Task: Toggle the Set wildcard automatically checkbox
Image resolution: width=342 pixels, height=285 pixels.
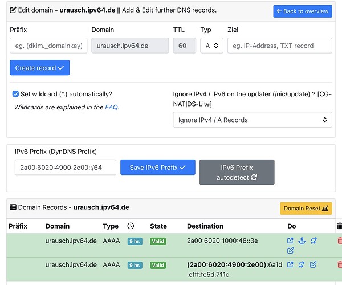Action: (16, 94)
